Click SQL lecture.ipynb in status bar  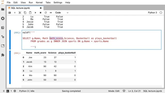(152, 91)
